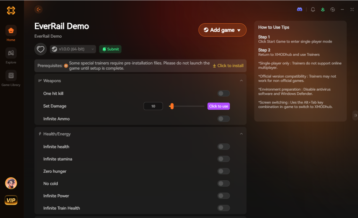Toggle Infinite Ammo
This screenshot has height=218, width=358.
pos(223,119)
